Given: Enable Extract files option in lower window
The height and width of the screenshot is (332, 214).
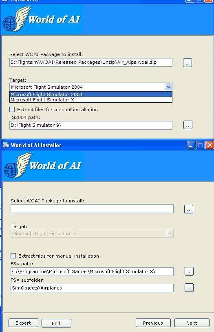Looking at the screenshot, I should [13, 256].
